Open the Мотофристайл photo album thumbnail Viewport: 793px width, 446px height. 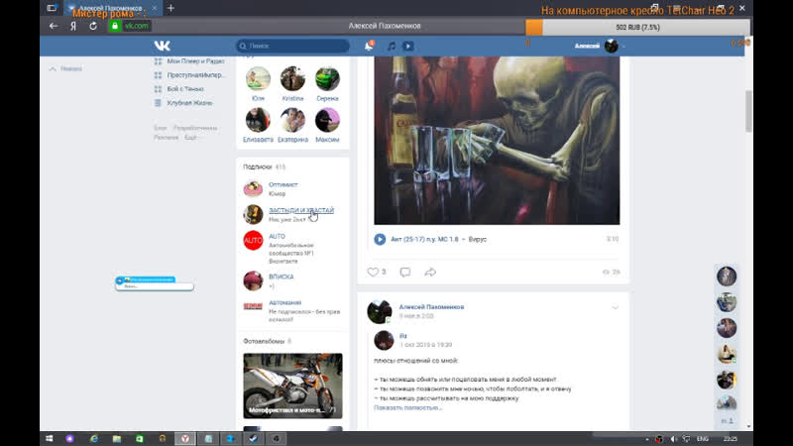pos(292,386)
